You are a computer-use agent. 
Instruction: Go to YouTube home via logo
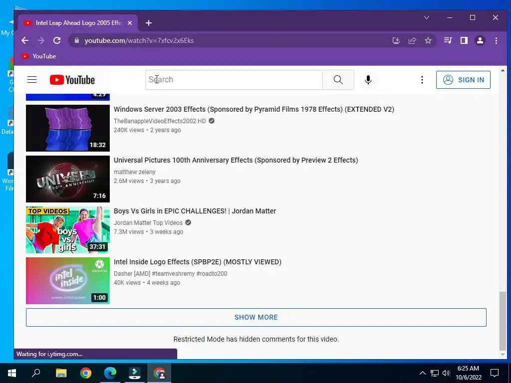click(72, 80)
